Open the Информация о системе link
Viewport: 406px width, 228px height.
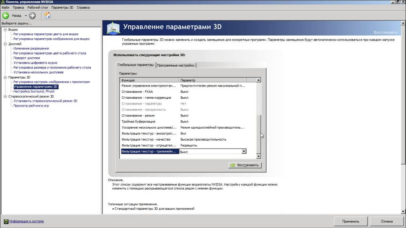point(26,221)
